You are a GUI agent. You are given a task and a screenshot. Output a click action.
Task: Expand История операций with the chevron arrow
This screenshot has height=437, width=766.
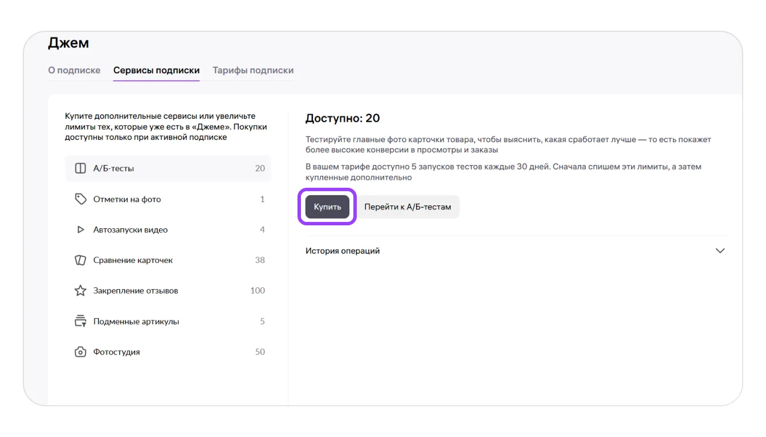[x=720, y=251]
